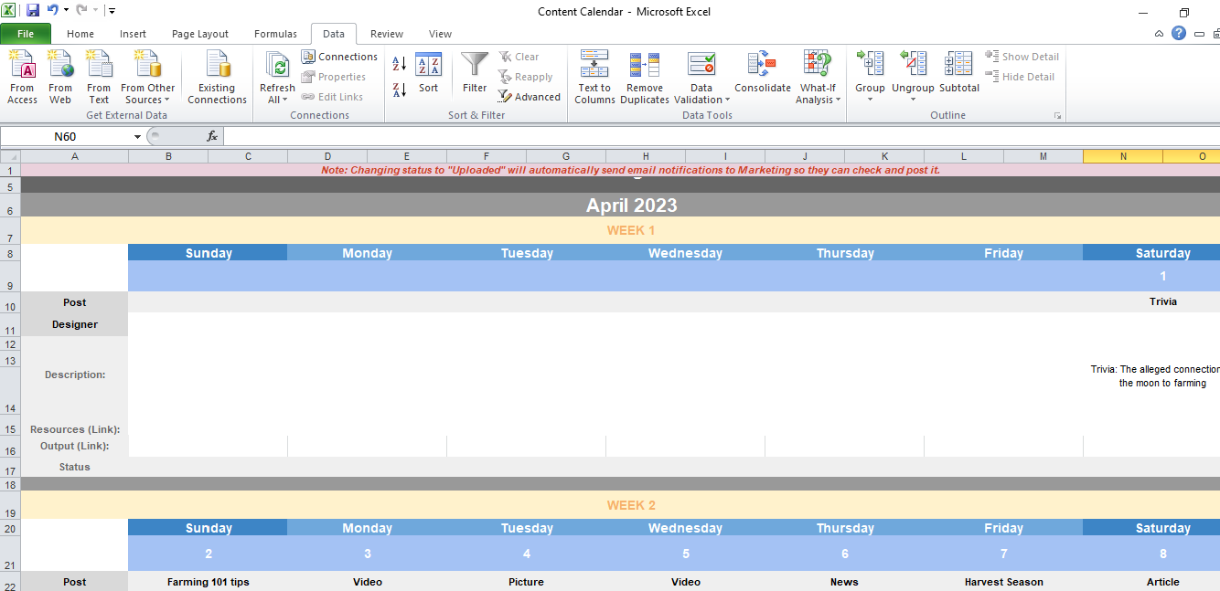The width and height of the screenshot is (1220, 591).
Task: Switch to the Insert tab
Action: 133,34
